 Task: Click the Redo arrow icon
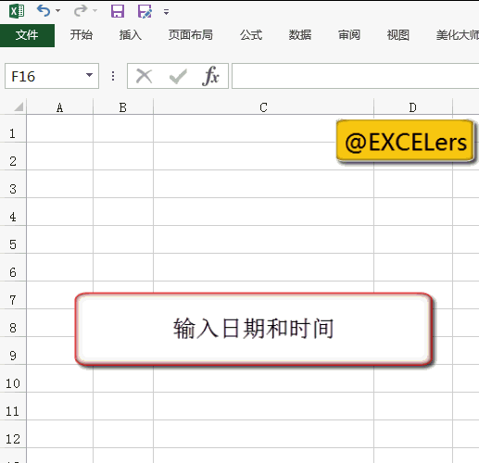pyautogui.click(x=81, y=11)
